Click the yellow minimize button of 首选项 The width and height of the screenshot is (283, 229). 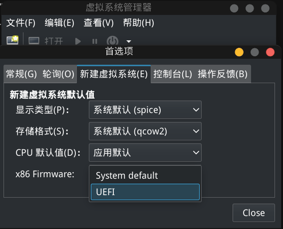239,52
